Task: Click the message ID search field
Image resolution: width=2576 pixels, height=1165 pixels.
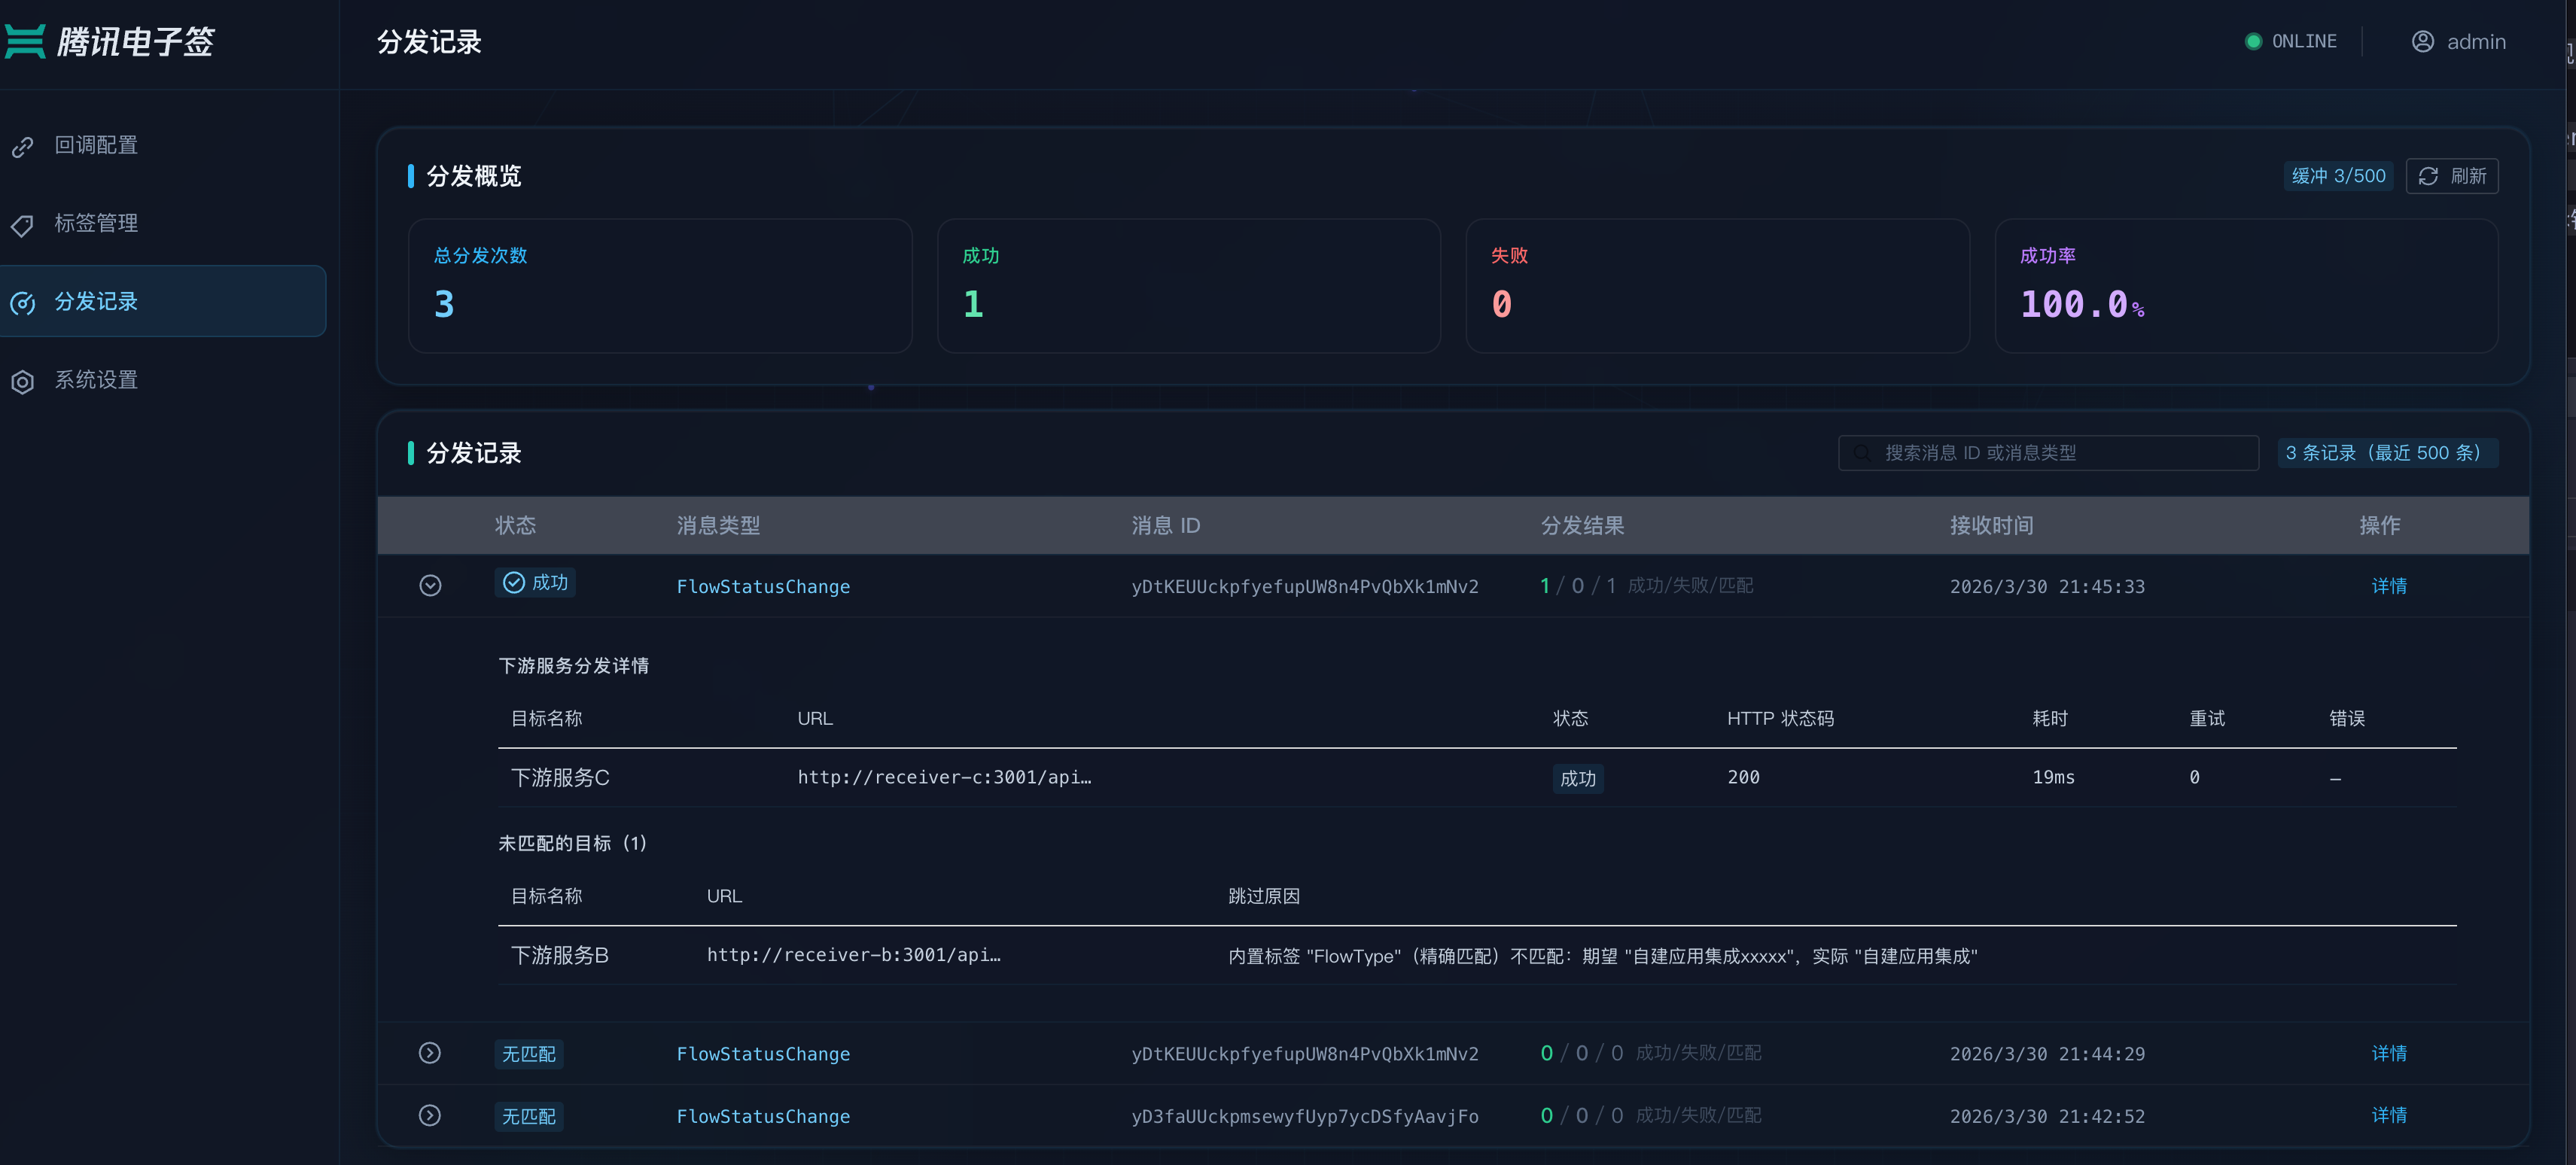Action: click(2050, 453)
